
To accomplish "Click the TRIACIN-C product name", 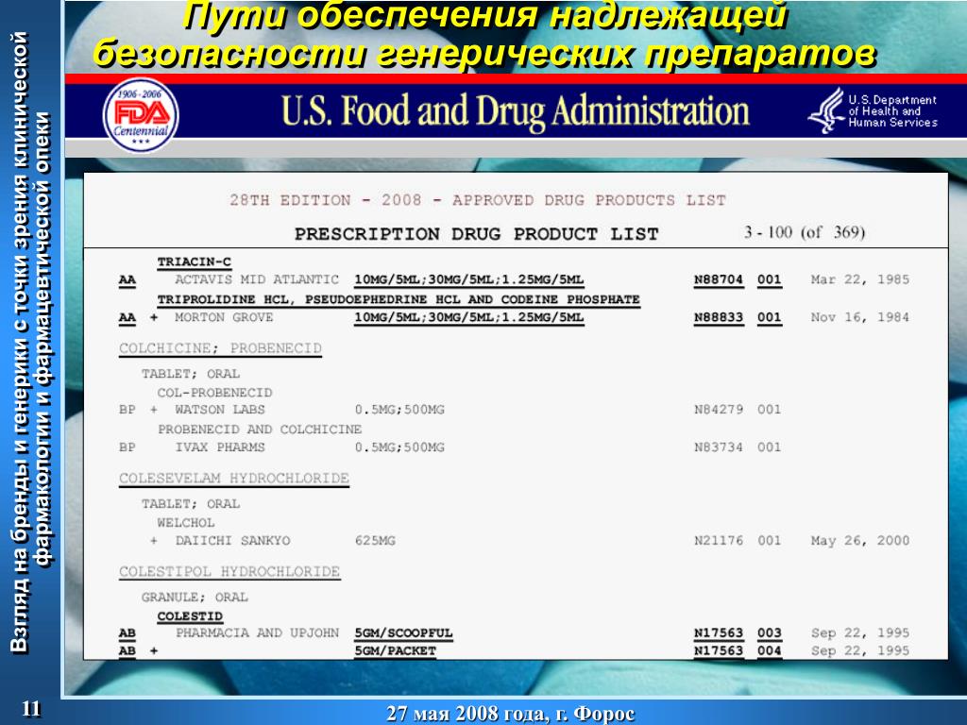I will [x=194, y=262].
